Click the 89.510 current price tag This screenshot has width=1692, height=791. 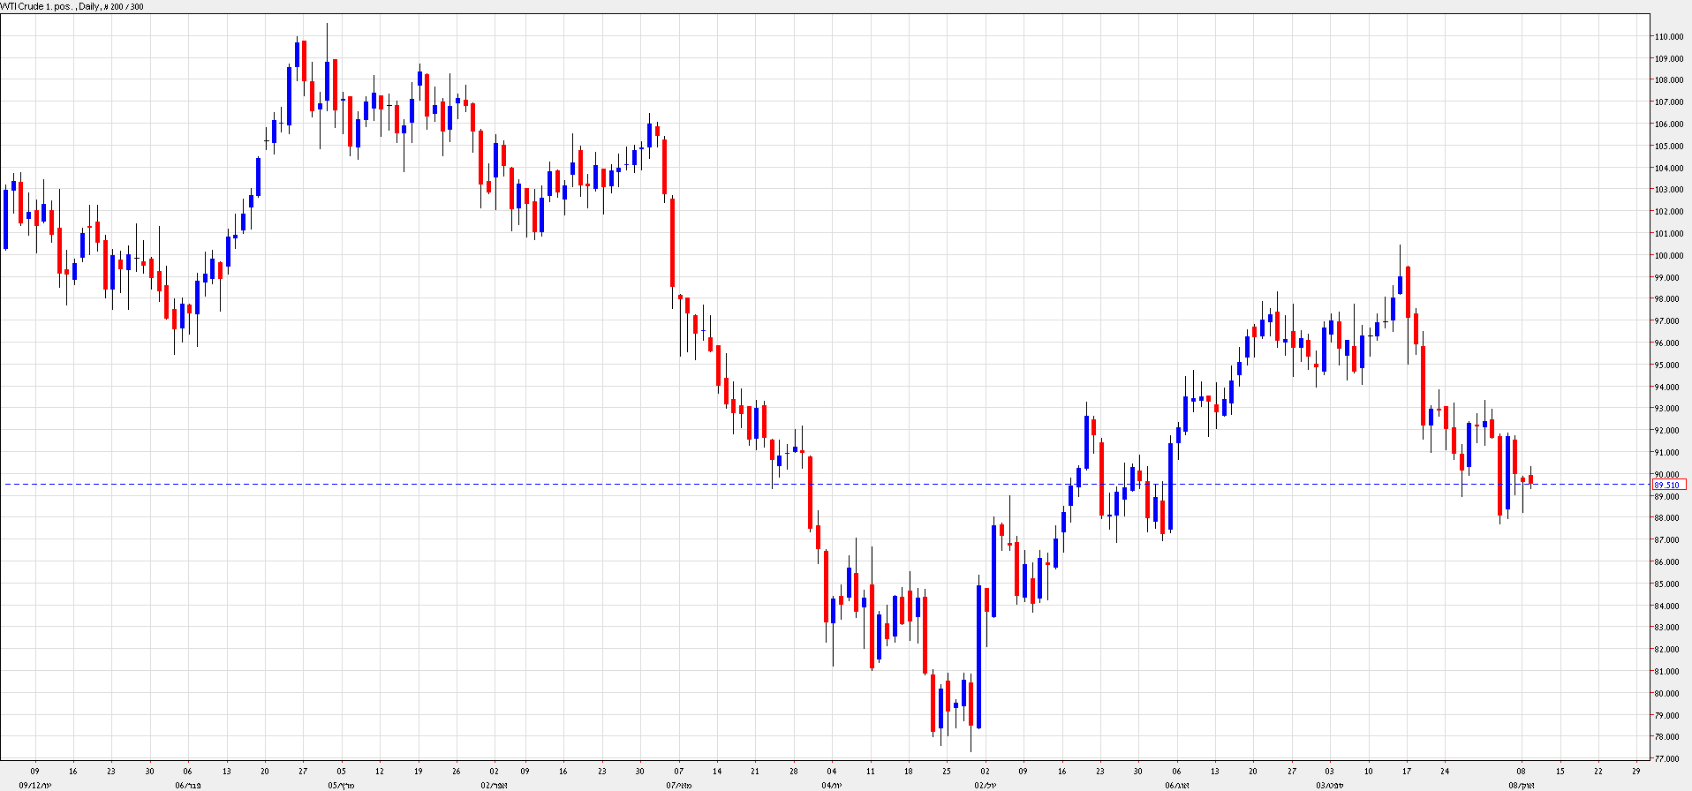click(1668, 485)
